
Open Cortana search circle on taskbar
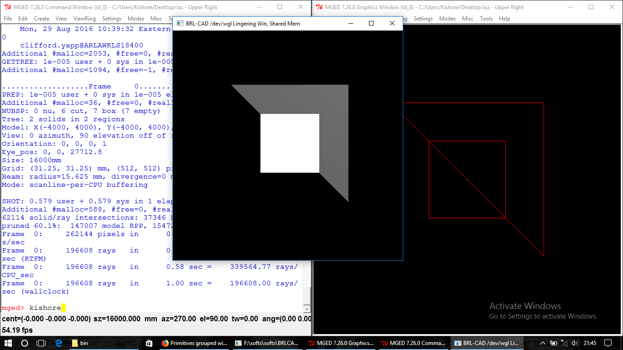pyautogui.click(x=25, y=343)
